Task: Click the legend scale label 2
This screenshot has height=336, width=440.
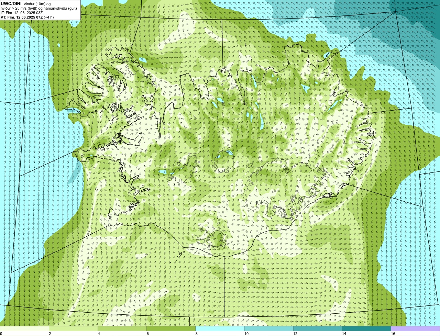Action: click(x=50, y=334)
